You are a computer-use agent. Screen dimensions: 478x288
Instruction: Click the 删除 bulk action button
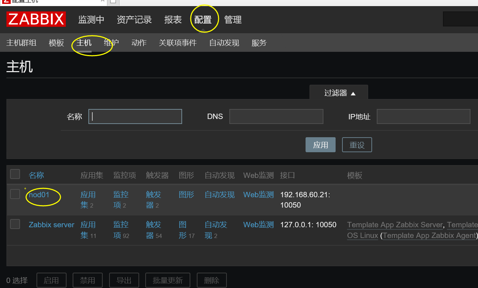(x=211, y=280)
